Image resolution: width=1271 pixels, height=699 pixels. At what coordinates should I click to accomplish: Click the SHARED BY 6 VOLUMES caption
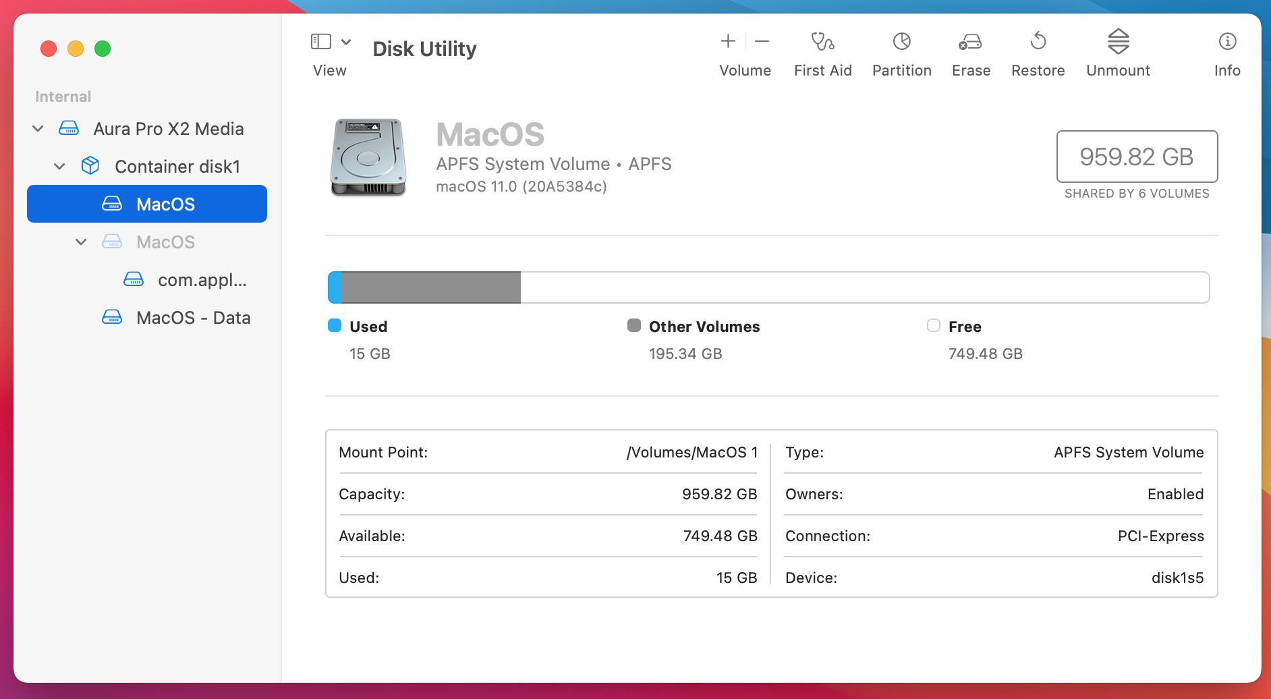(x=1137, y=194)
